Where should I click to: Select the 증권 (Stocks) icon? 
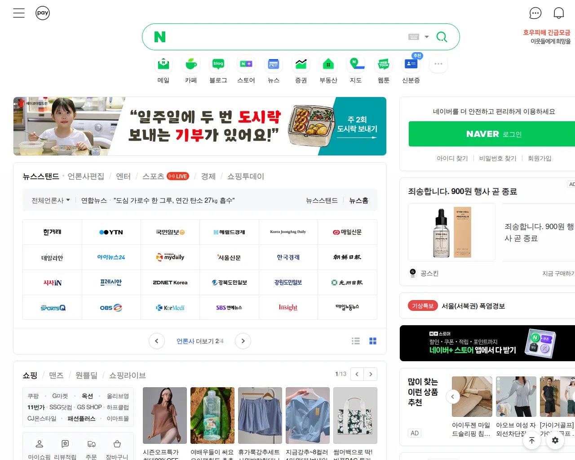(301, 64)
